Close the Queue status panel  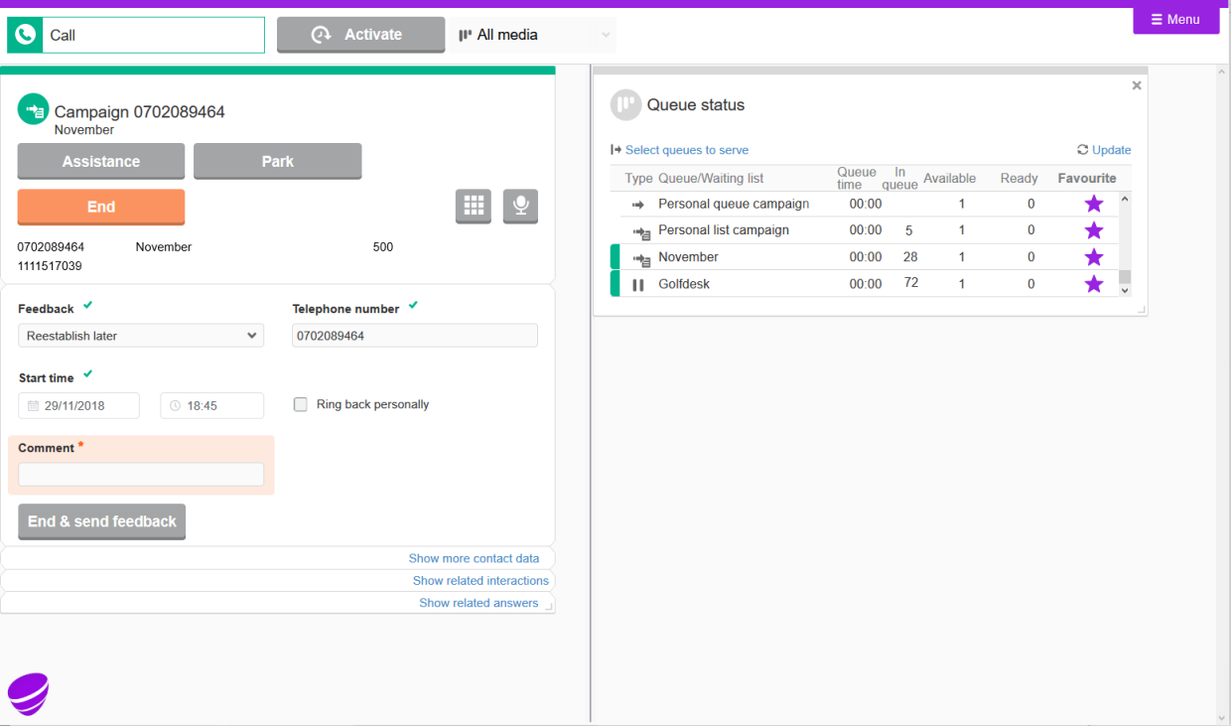click(x=1137, y=85)
